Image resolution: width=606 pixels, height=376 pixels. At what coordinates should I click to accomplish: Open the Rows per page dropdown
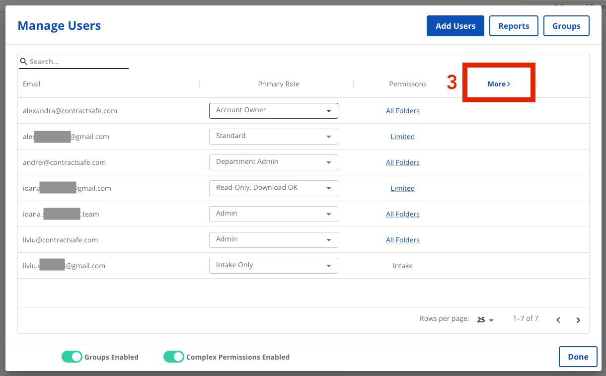(485, 320)
